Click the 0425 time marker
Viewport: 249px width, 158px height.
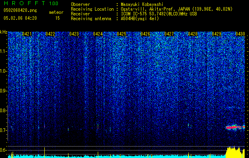coord(122,34)
